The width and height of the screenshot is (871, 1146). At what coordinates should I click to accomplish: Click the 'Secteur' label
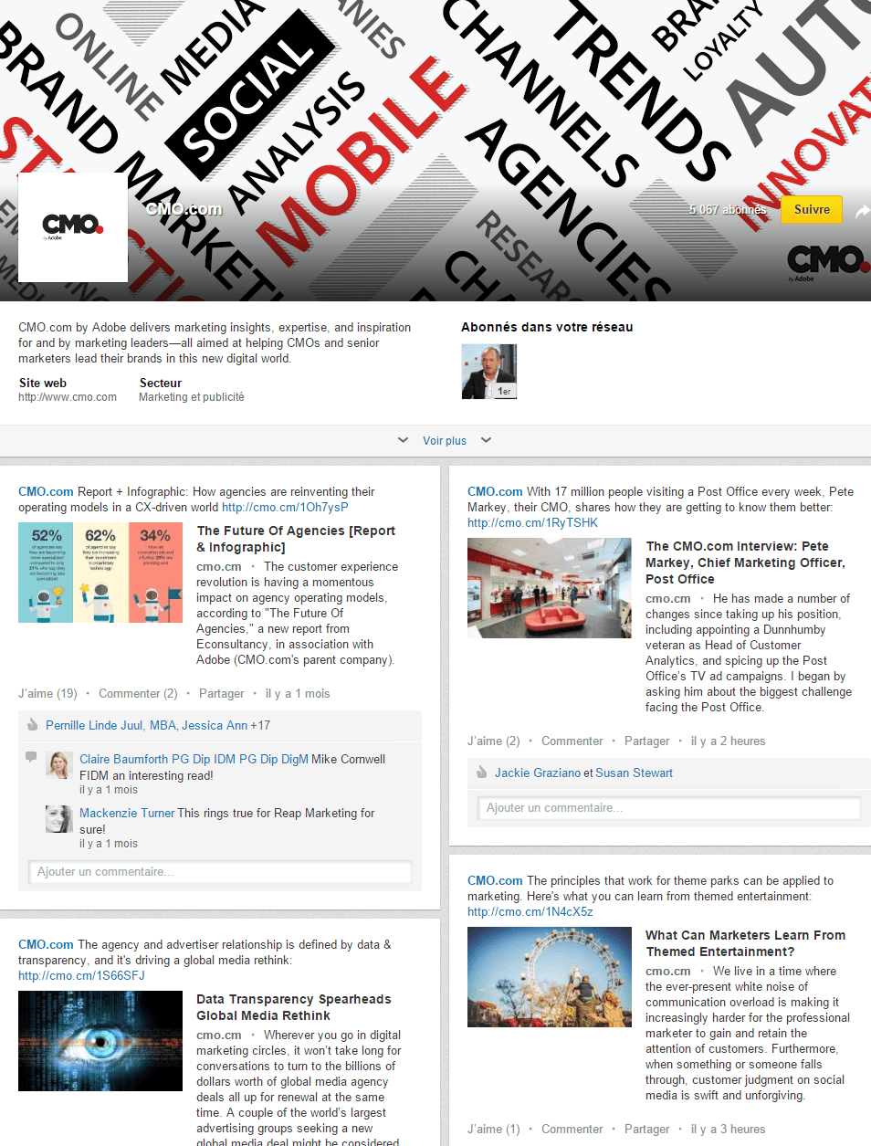(161, 384)
